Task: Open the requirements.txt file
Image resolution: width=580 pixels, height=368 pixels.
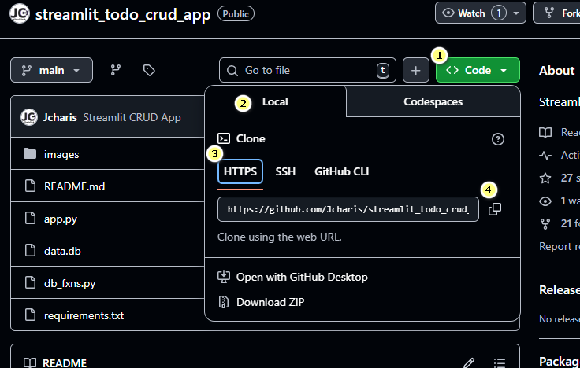Action: [84, 315]
